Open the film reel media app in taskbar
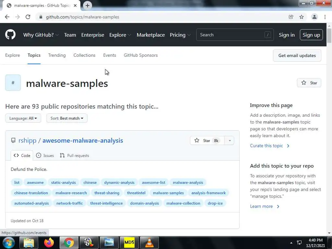This screenshot has height=249, width=332. [89, 243]
